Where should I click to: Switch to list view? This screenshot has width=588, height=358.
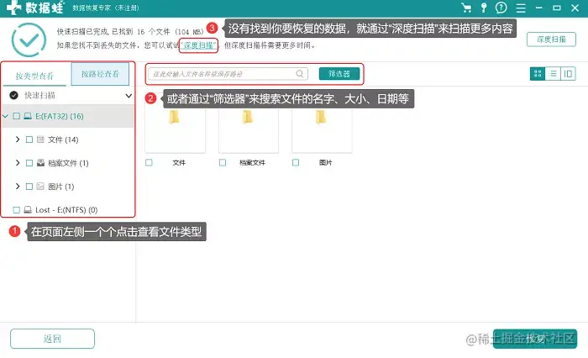[x=553, y=74]
